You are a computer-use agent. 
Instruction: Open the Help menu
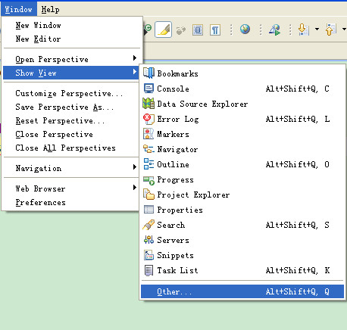pyautogui.click(x=50, y=9)
